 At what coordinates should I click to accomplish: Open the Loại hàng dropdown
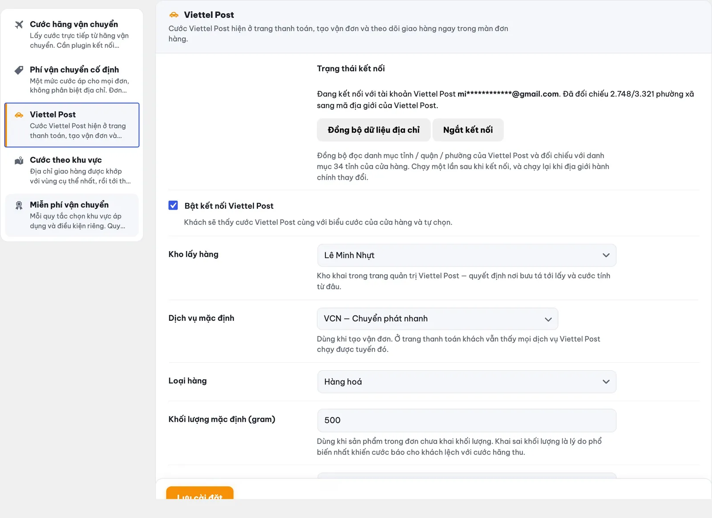coord(466,382)
